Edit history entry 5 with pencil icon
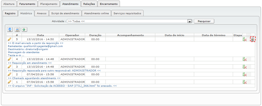Viewport: 262px width, 106px height. [9, 39]
